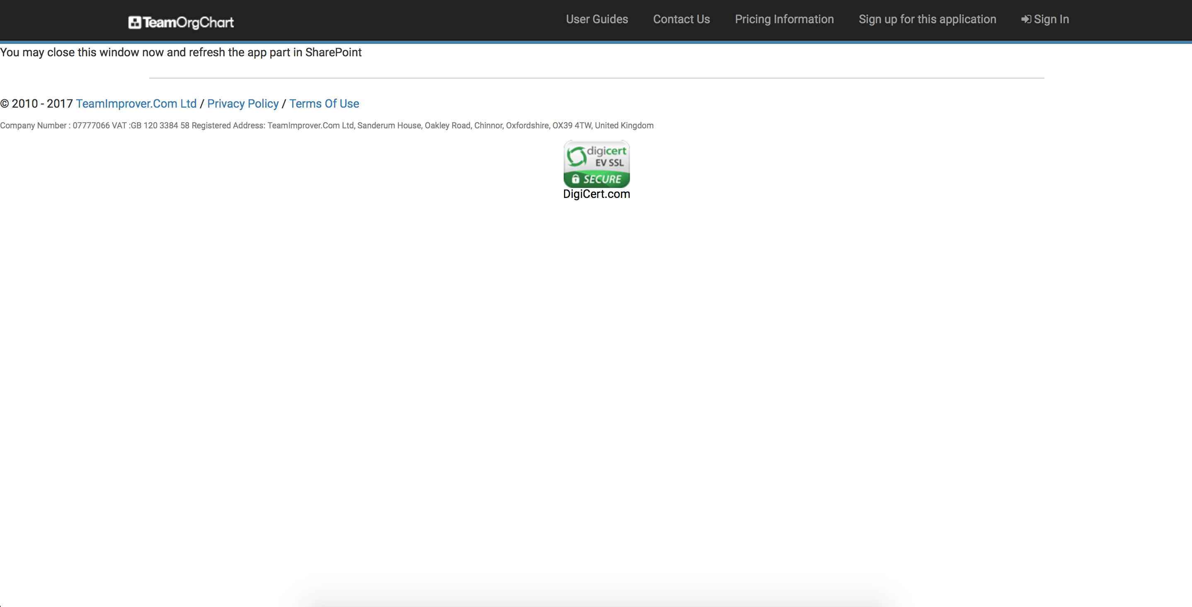Click the green SECURE banner word
The image size is (1192, 607).
(x=602, y=179)
